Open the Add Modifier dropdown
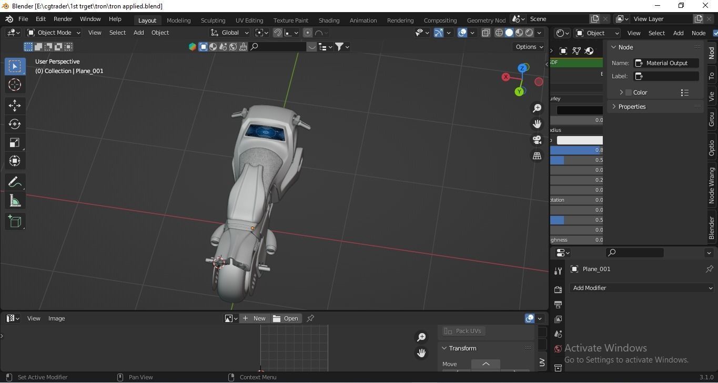This screenshot has height=383, width=718. 642,288
